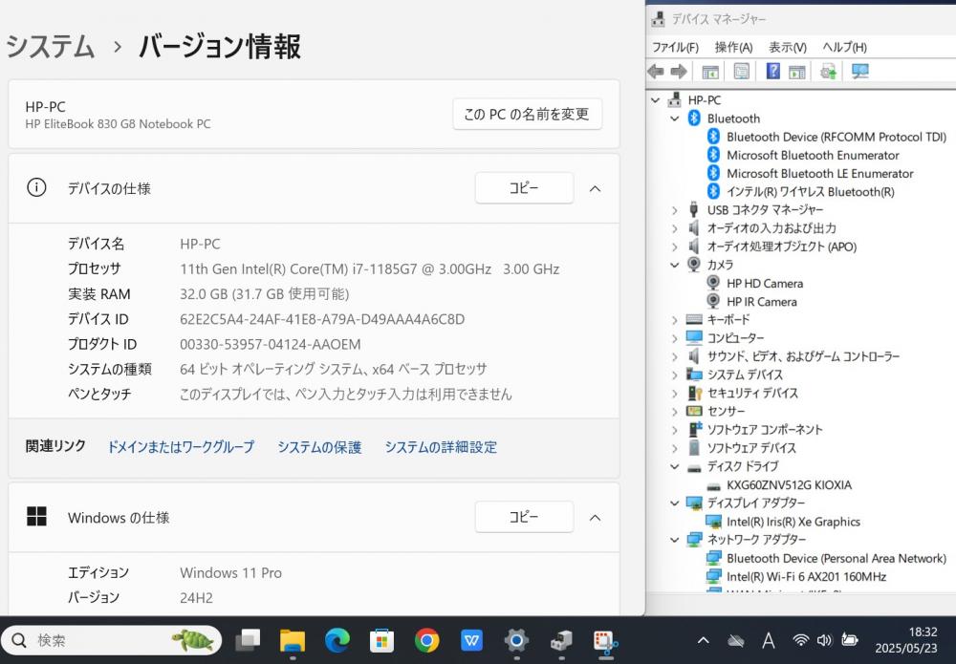Open Task View from the taskbar

248,641
